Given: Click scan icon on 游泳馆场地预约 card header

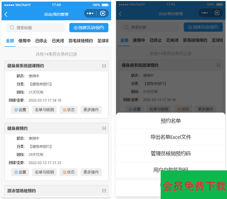Looking at the screenshot, I should (x=104, y=191).
